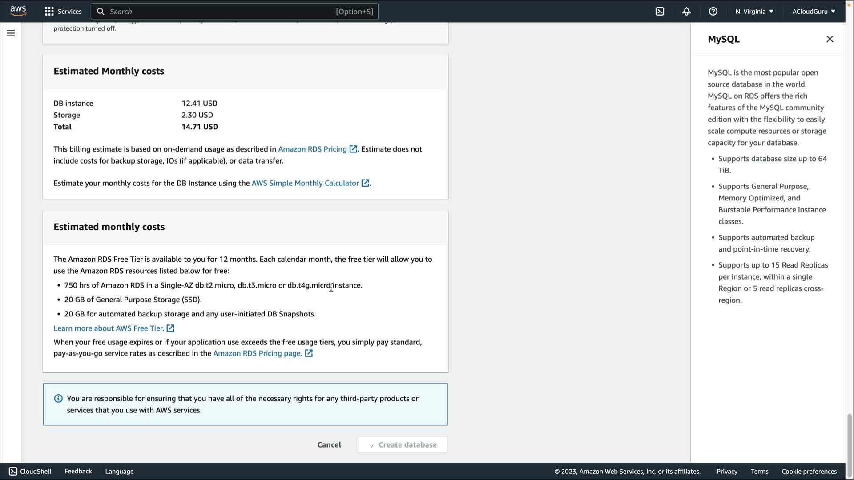Expand the left hamburger navigation menu

pyautogui.click(x=11, y=33)
